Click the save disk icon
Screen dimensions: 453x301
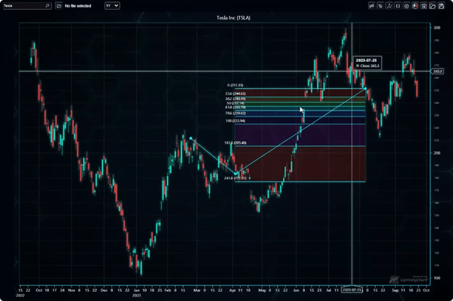[x=441, y=6]
